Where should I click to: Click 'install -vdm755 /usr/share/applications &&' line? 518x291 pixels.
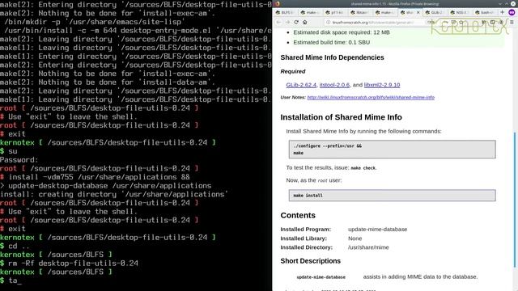pyautogui.click(x=95, y=177)
